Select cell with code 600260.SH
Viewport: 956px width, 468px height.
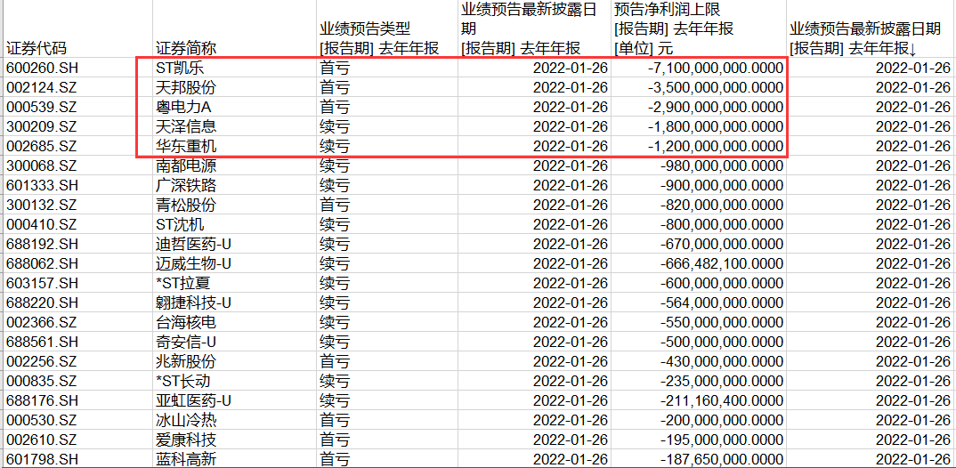[x=77, y=69]
